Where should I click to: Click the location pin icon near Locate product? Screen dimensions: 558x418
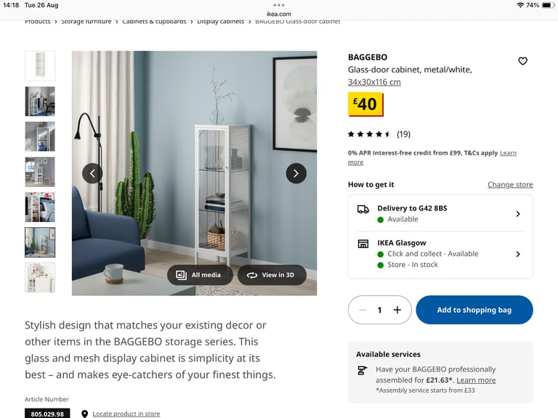(x=84, y=414)
